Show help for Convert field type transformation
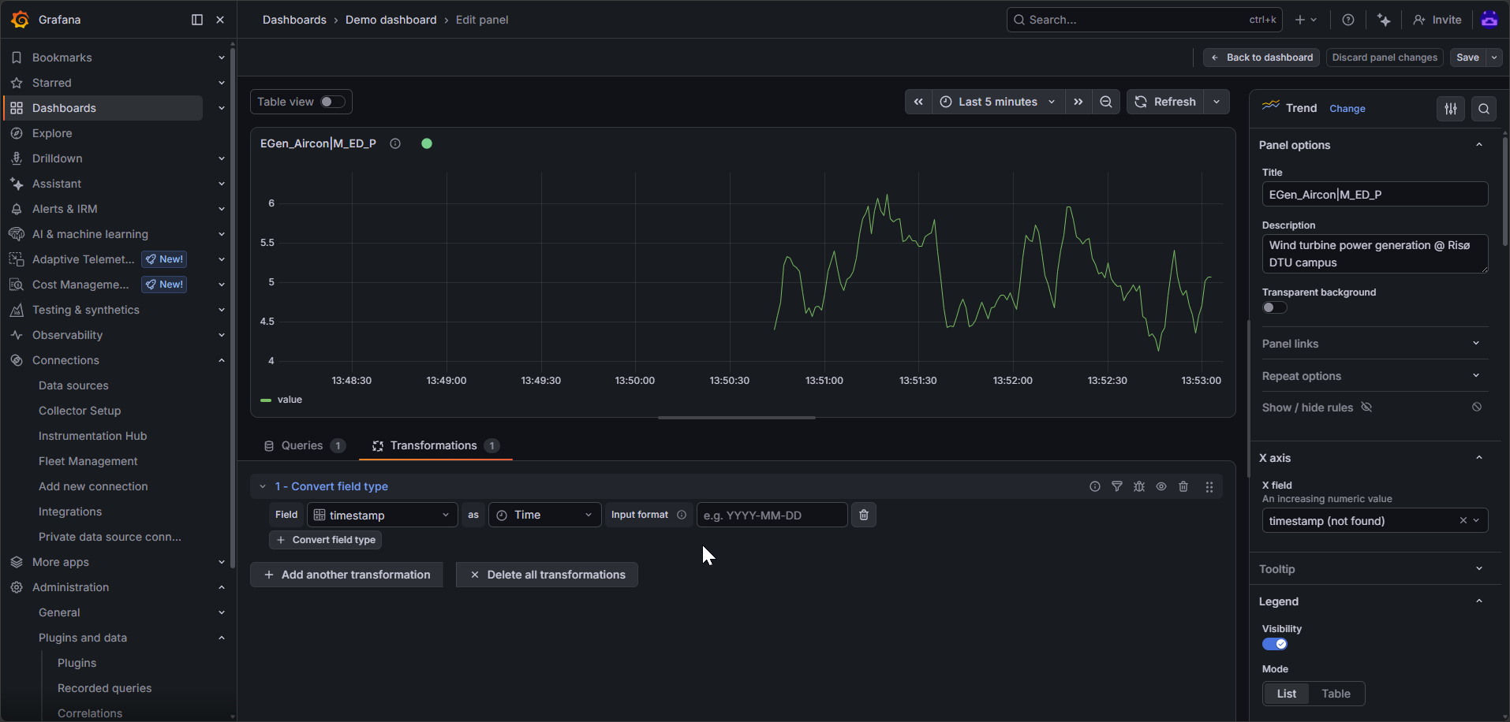Image resolution: width=1510 pixels, height=722 pixels. pos(1095,486)
